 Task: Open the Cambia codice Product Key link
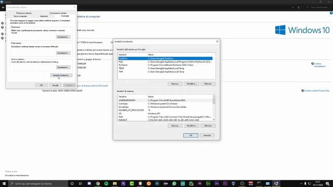316,91
